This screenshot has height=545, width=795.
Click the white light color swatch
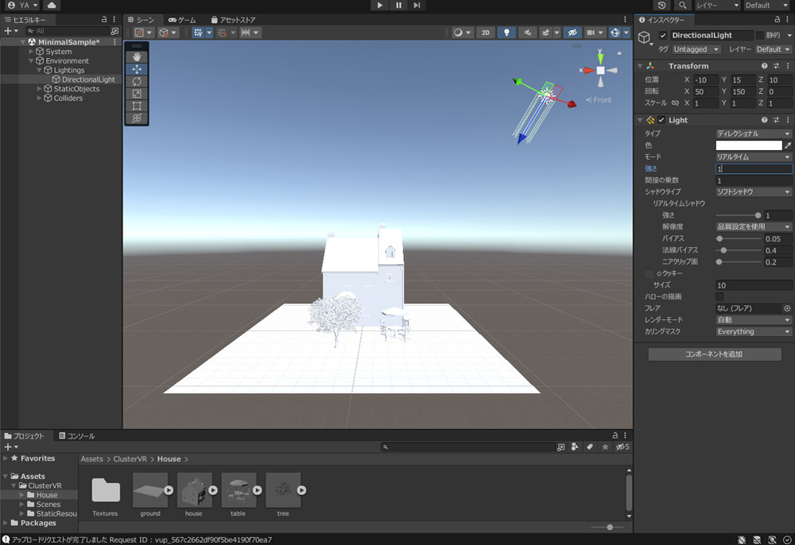click(x=748, y=145)
